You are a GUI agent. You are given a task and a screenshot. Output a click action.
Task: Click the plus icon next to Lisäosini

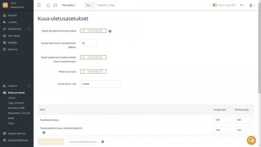click(x=29, y=86)
